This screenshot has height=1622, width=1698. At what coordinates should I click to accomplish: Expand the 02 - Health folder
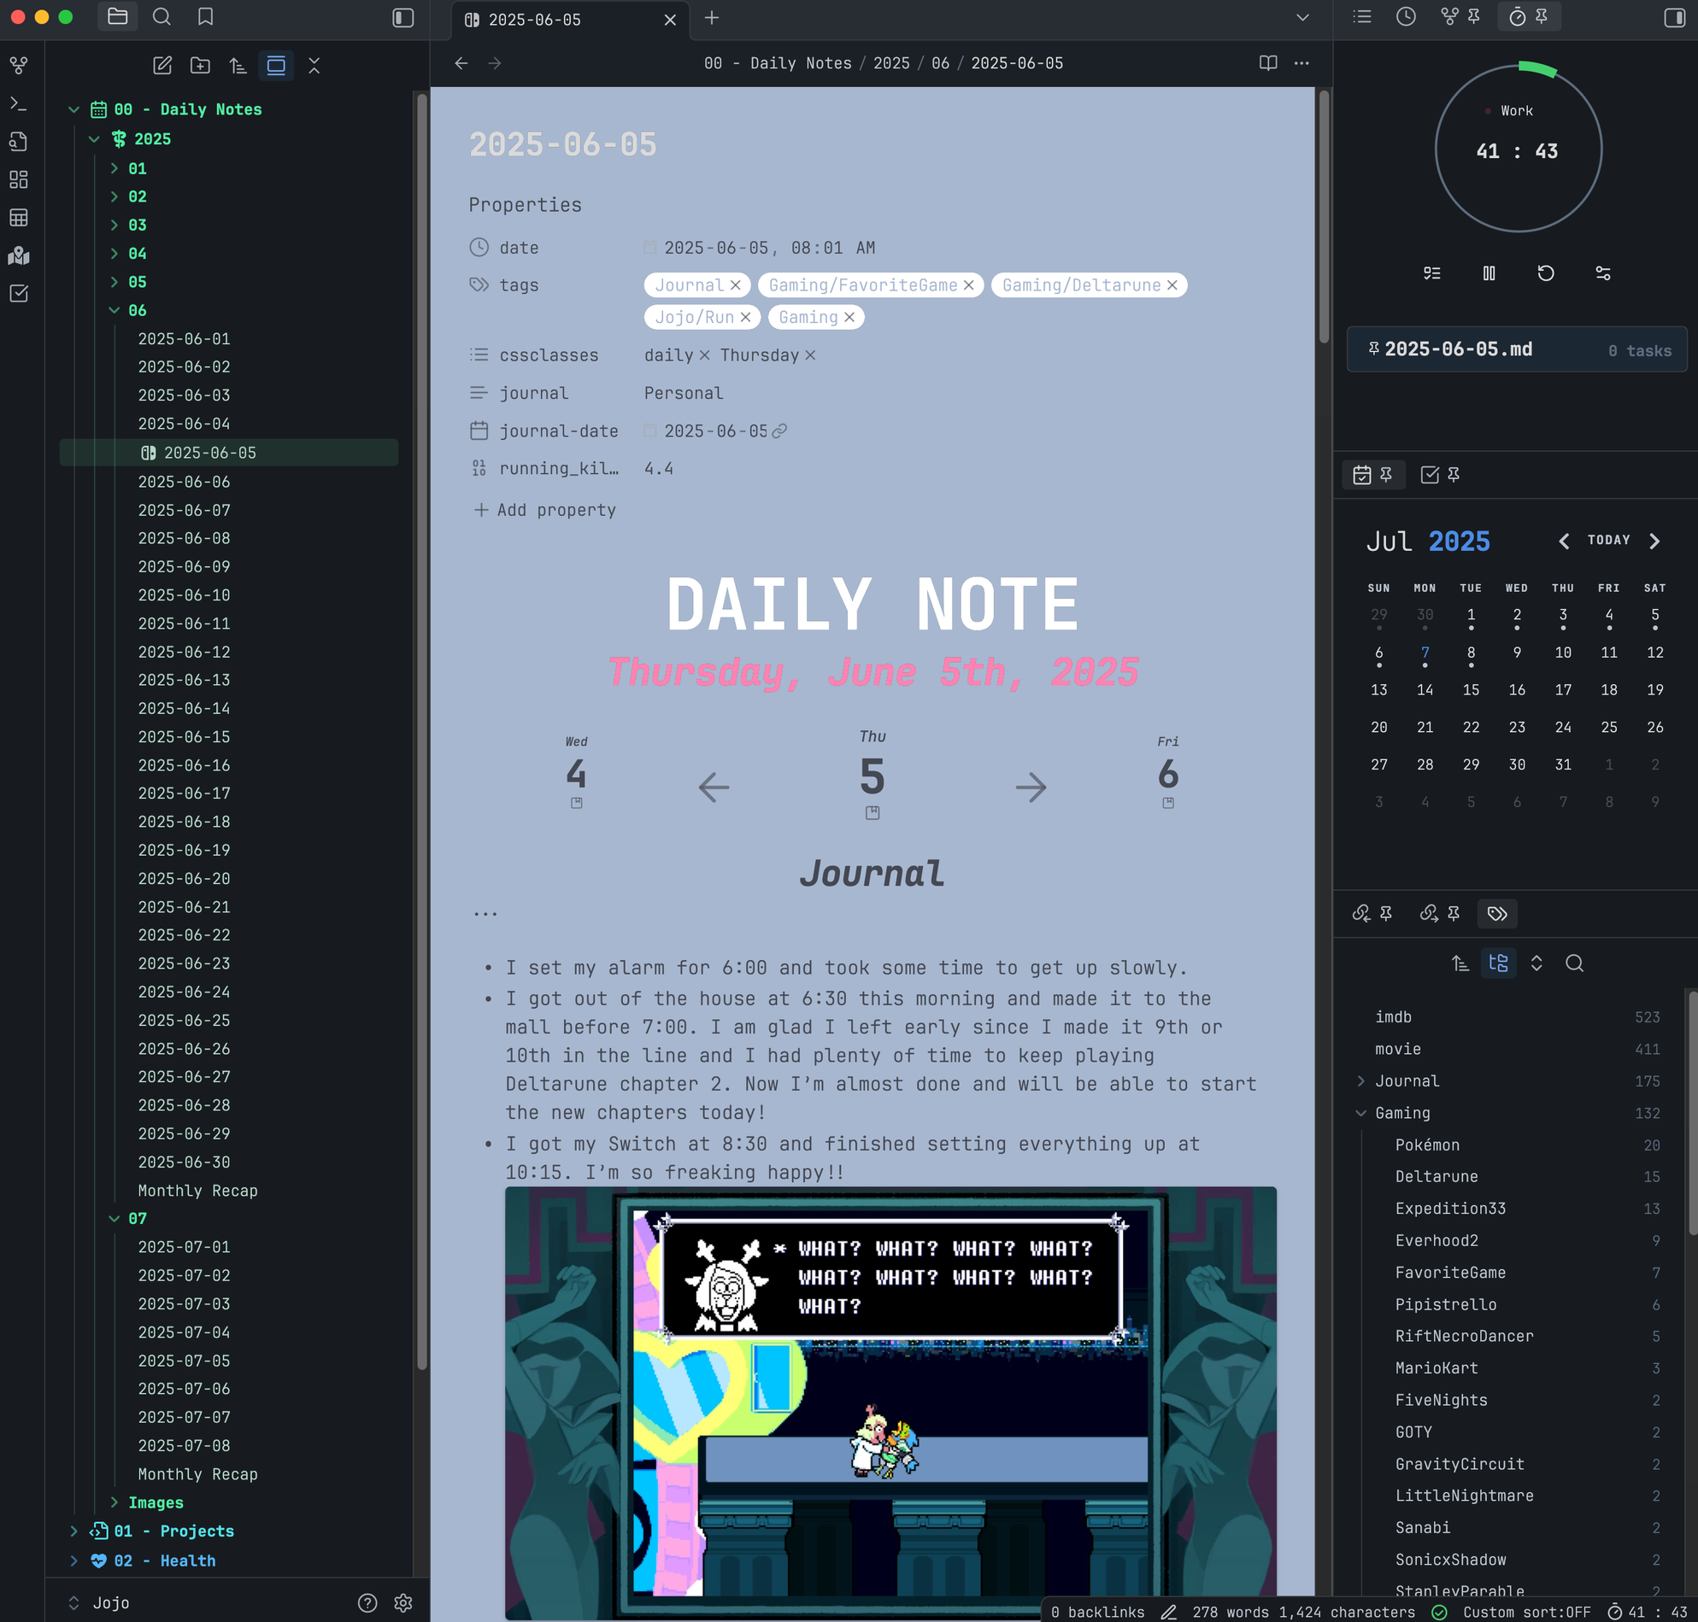(x=74, y=1561)
